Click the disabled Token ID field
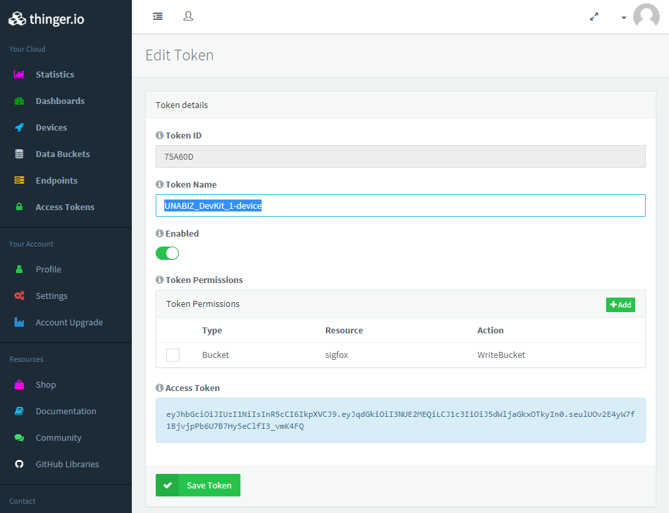This screenshot has width=669, height=513. click(401, 156)
